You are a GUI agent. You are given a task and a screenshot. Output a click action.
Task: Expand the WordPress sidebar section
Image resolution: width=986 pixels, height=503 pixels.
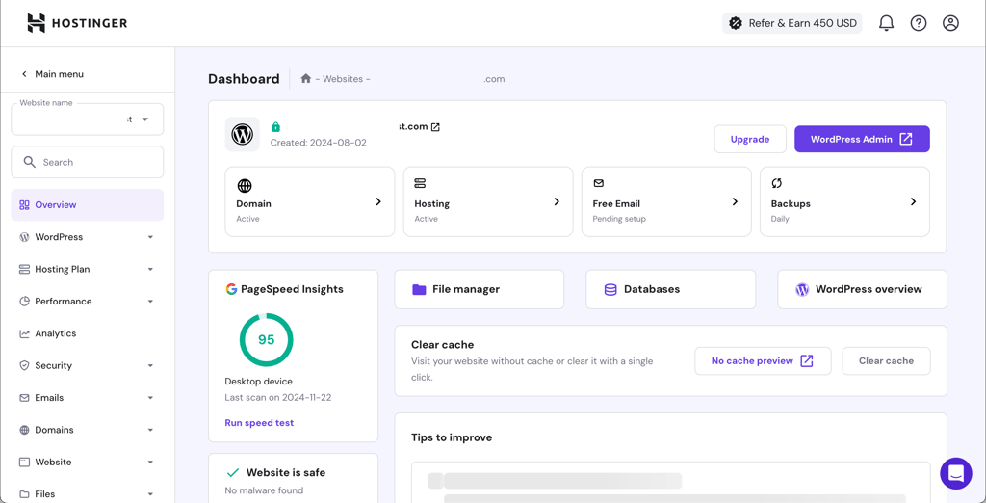point(150,237)
